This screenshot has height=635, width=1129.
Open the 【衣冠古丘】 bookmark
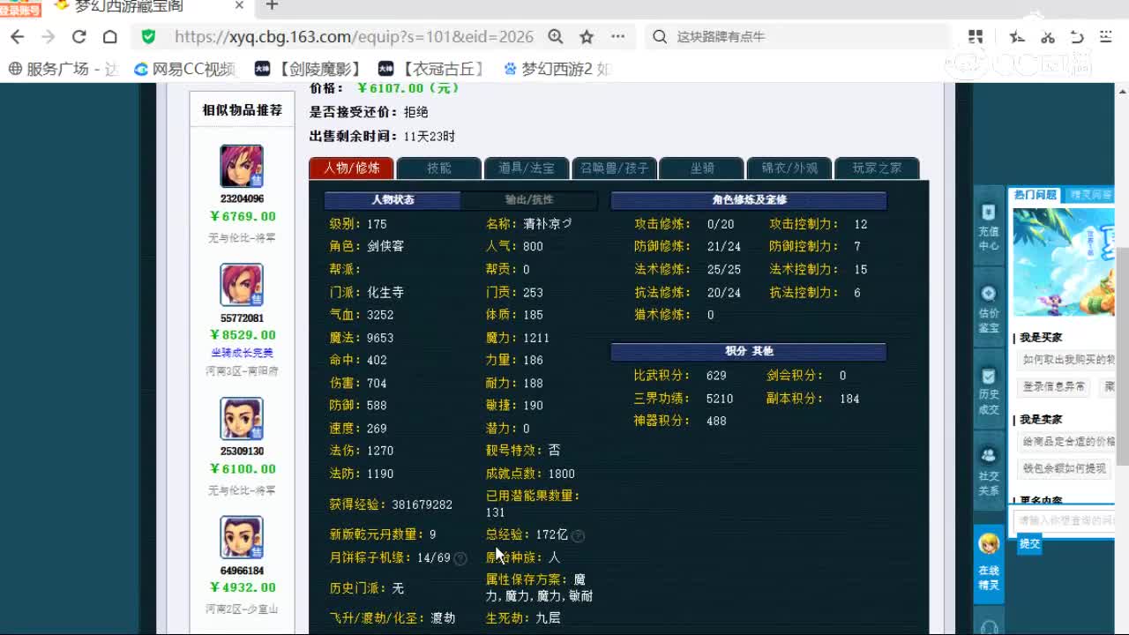click(432, 69)
